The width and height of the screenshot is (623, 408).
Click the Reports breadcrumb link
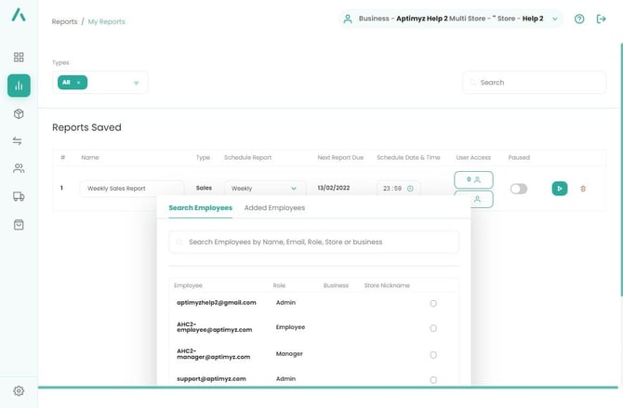click(64, 21)
